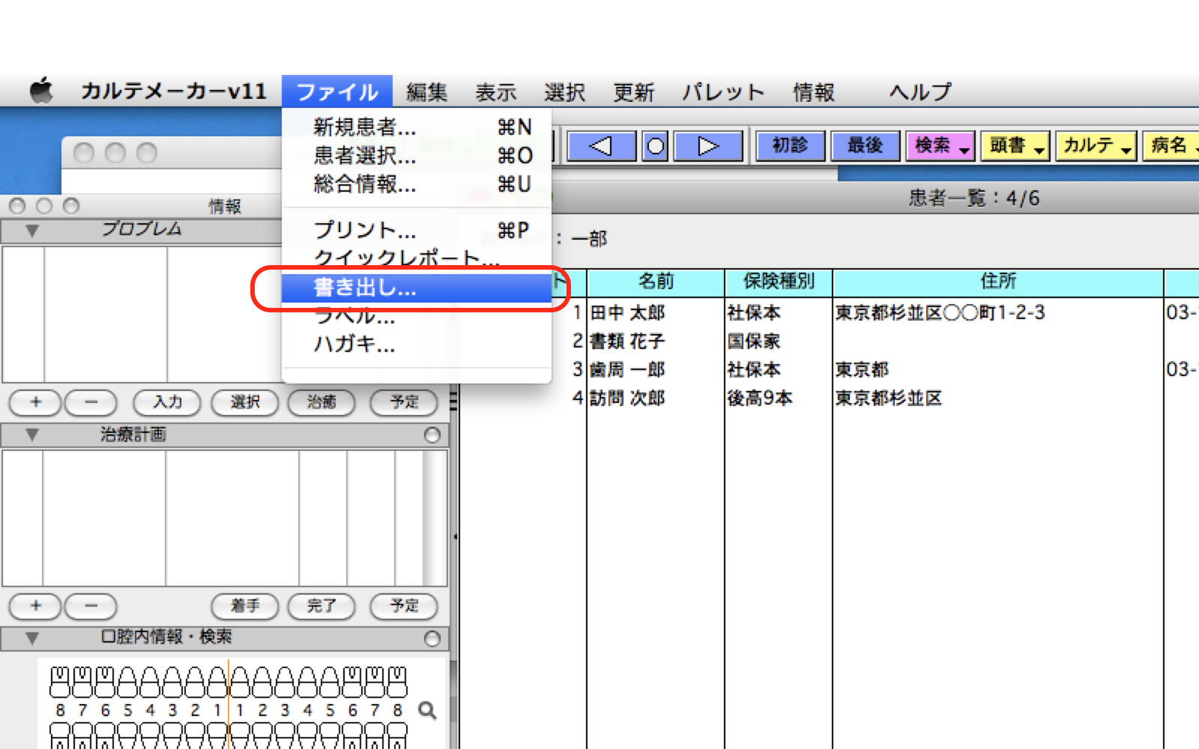Remove a problem with the minus button
This screenshot has height=749, width=1199.
pyautogui.click(x=91, y=402)
